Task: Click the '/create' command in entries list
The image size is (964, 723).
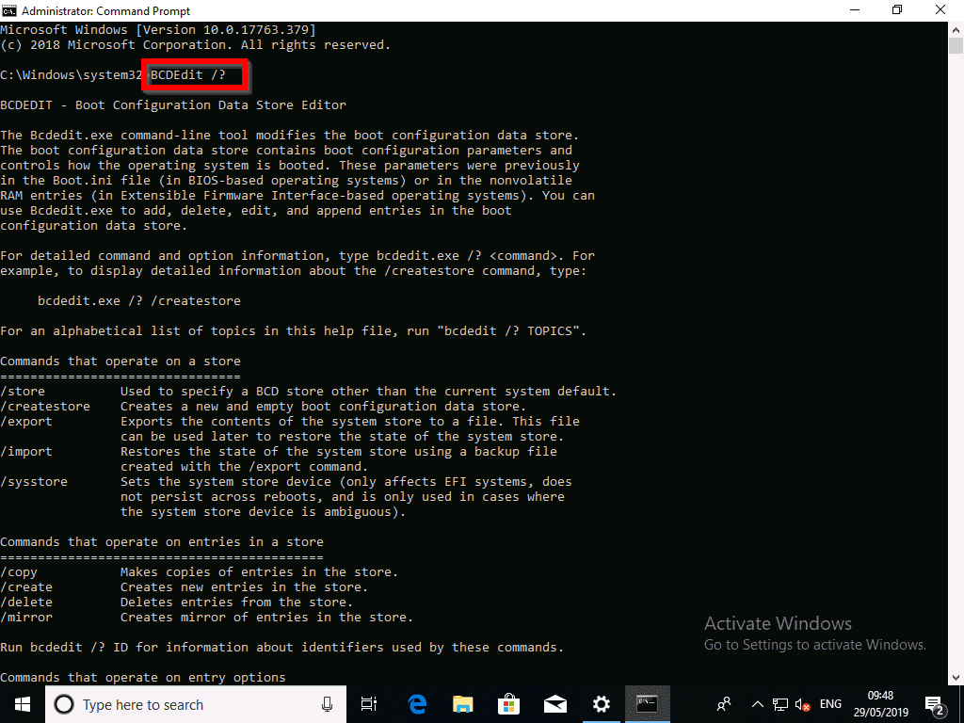Action: [26, 587]
